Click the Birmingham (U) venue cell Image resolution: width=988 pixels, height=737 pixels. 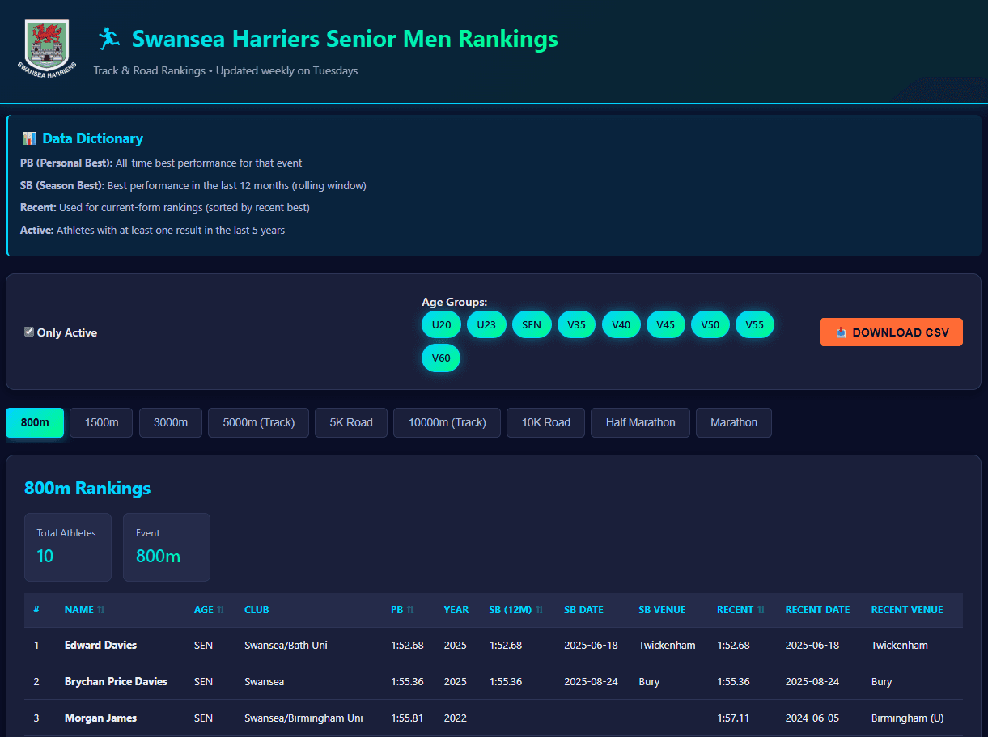[x=907, y=718]
